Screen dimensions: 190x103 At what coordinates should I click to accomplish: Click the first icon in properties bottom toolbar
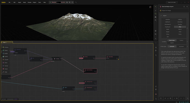click(x=161, y=98)
